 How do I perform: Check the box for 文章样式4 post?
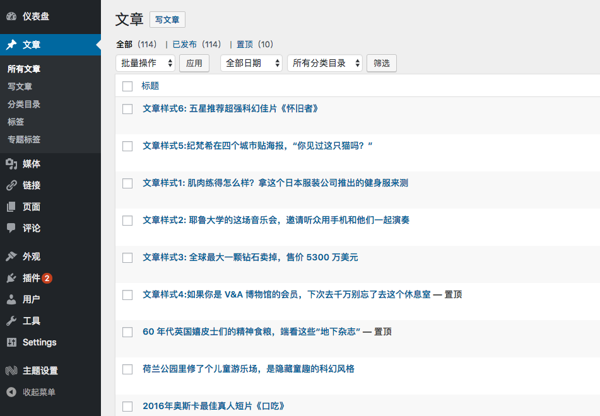coord(127,295)
